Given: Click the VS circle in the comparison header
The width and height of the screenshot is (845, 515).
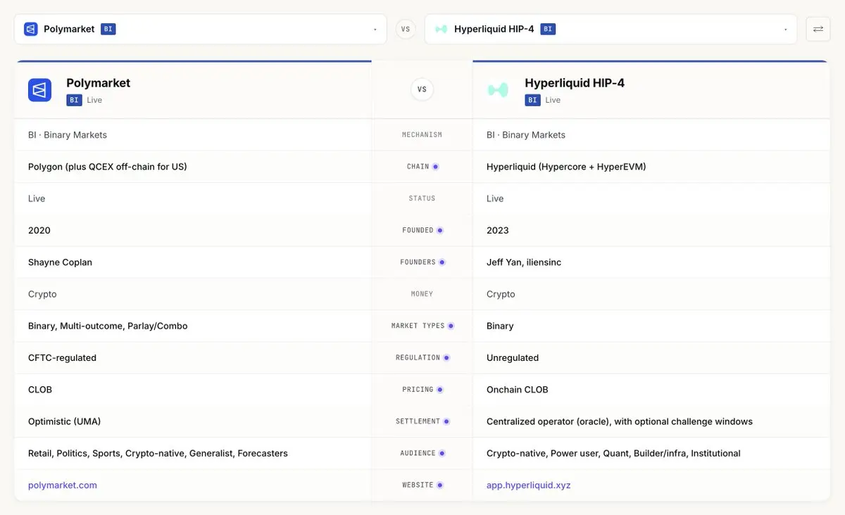Looking at the screenshot, I should pyautogui.click(x=422, y=89).
